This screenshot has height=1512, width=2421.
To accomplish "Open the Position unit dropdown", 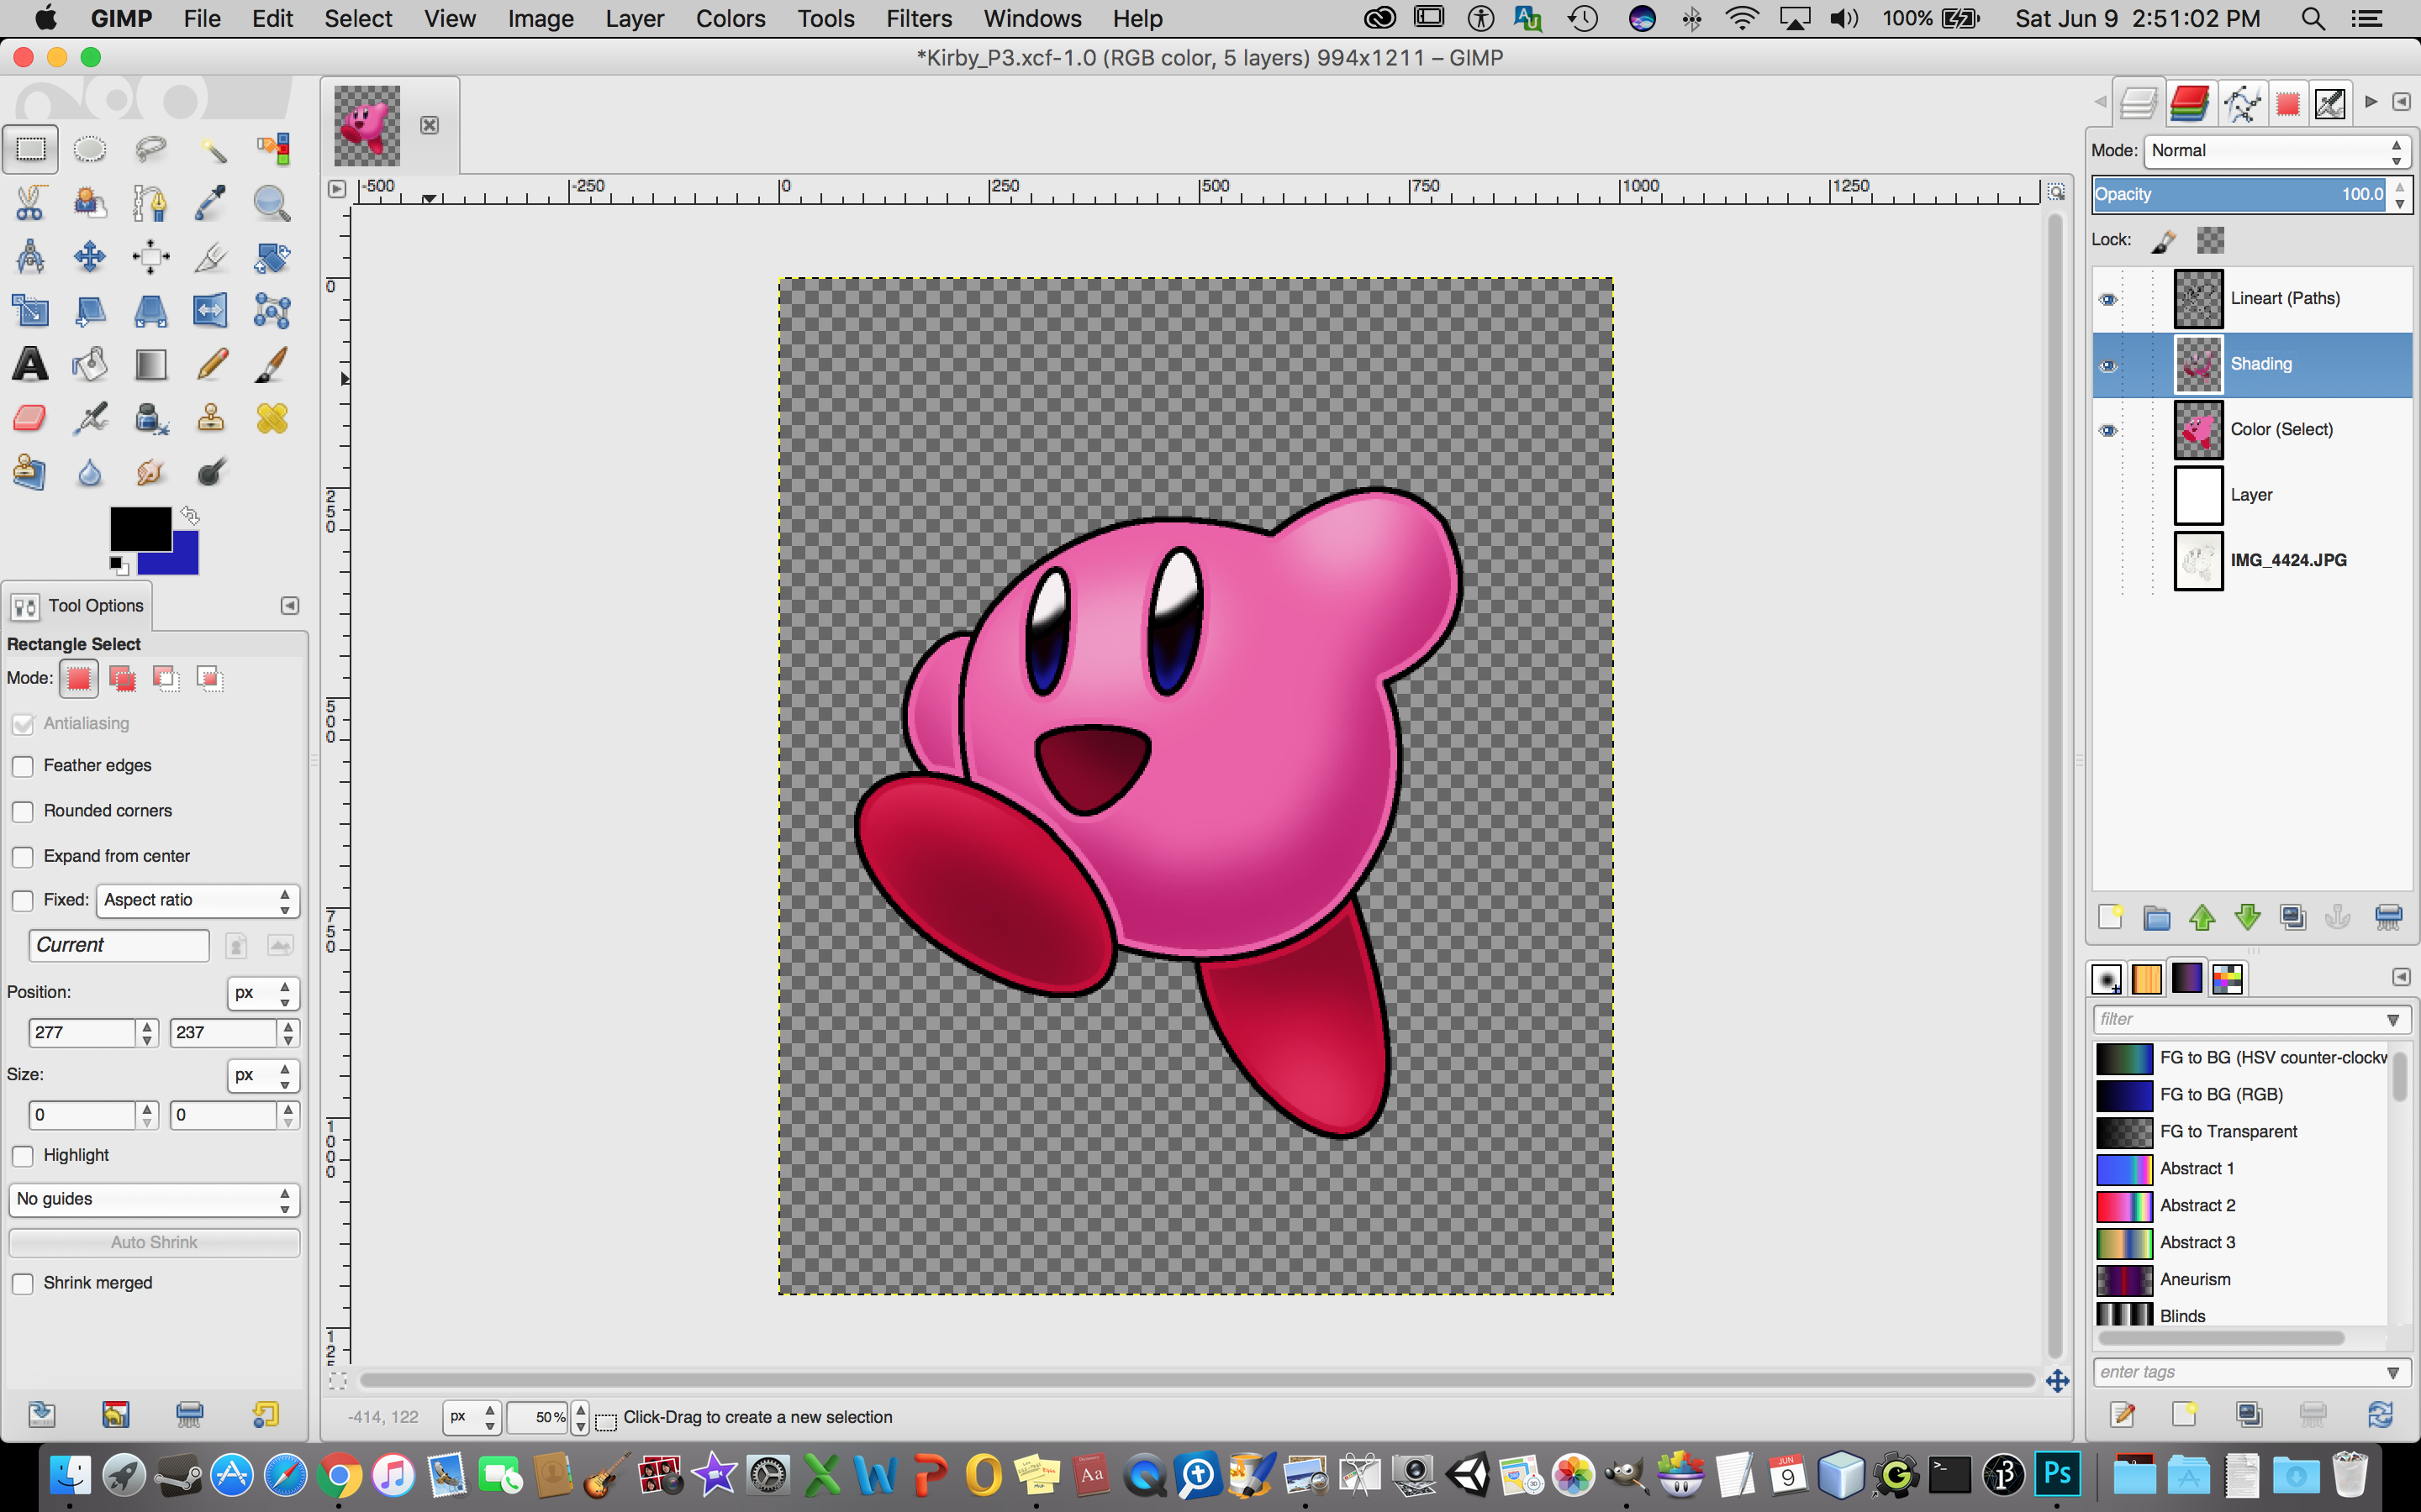I will tap(263, 993).
